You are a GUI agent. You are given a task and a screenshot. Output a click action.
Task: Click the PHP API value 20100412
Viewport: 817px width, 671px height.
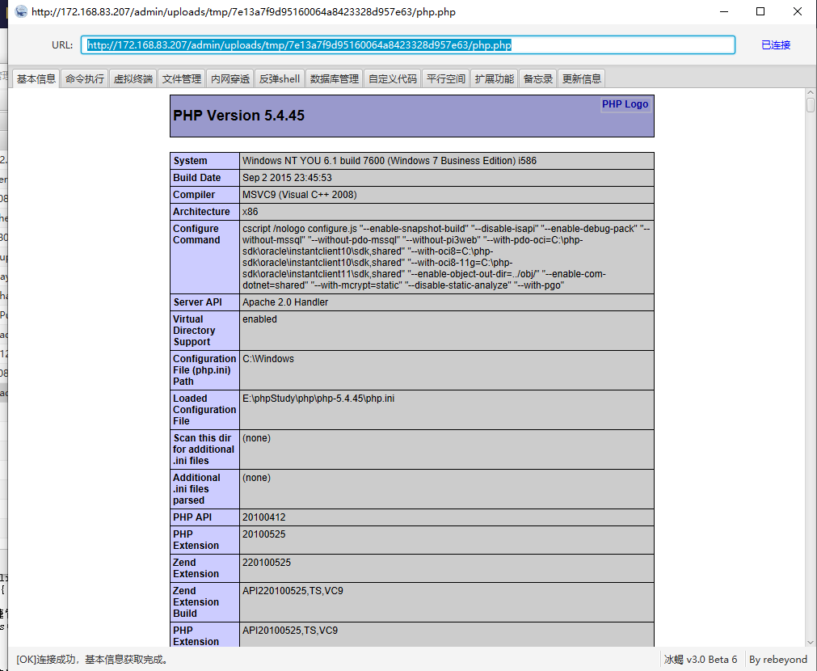[x=263, y=517]
